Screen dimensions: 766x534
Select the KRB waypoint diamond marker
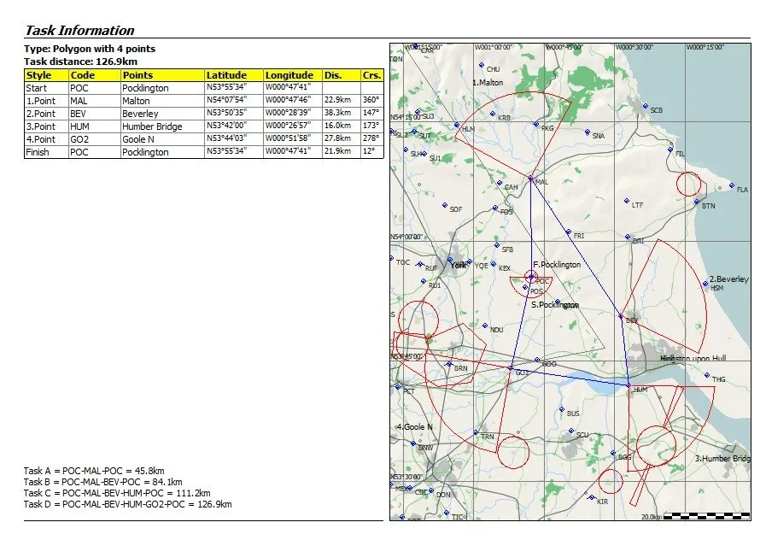pos(493,114)
